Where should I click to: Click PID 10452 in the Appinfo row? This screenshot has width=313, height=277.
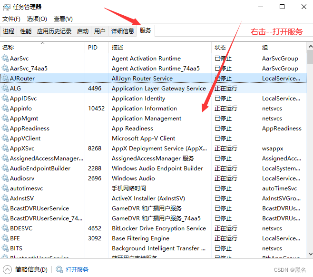click(x=96, y=108)
